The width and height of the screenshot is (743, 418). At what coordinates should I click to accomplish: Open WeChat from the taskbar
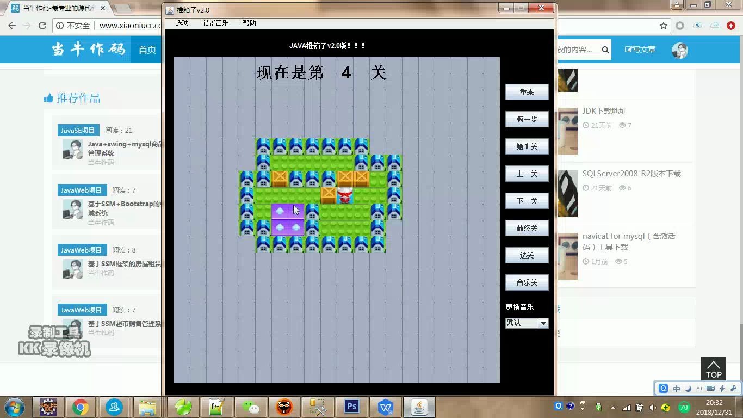pos(250,407)
